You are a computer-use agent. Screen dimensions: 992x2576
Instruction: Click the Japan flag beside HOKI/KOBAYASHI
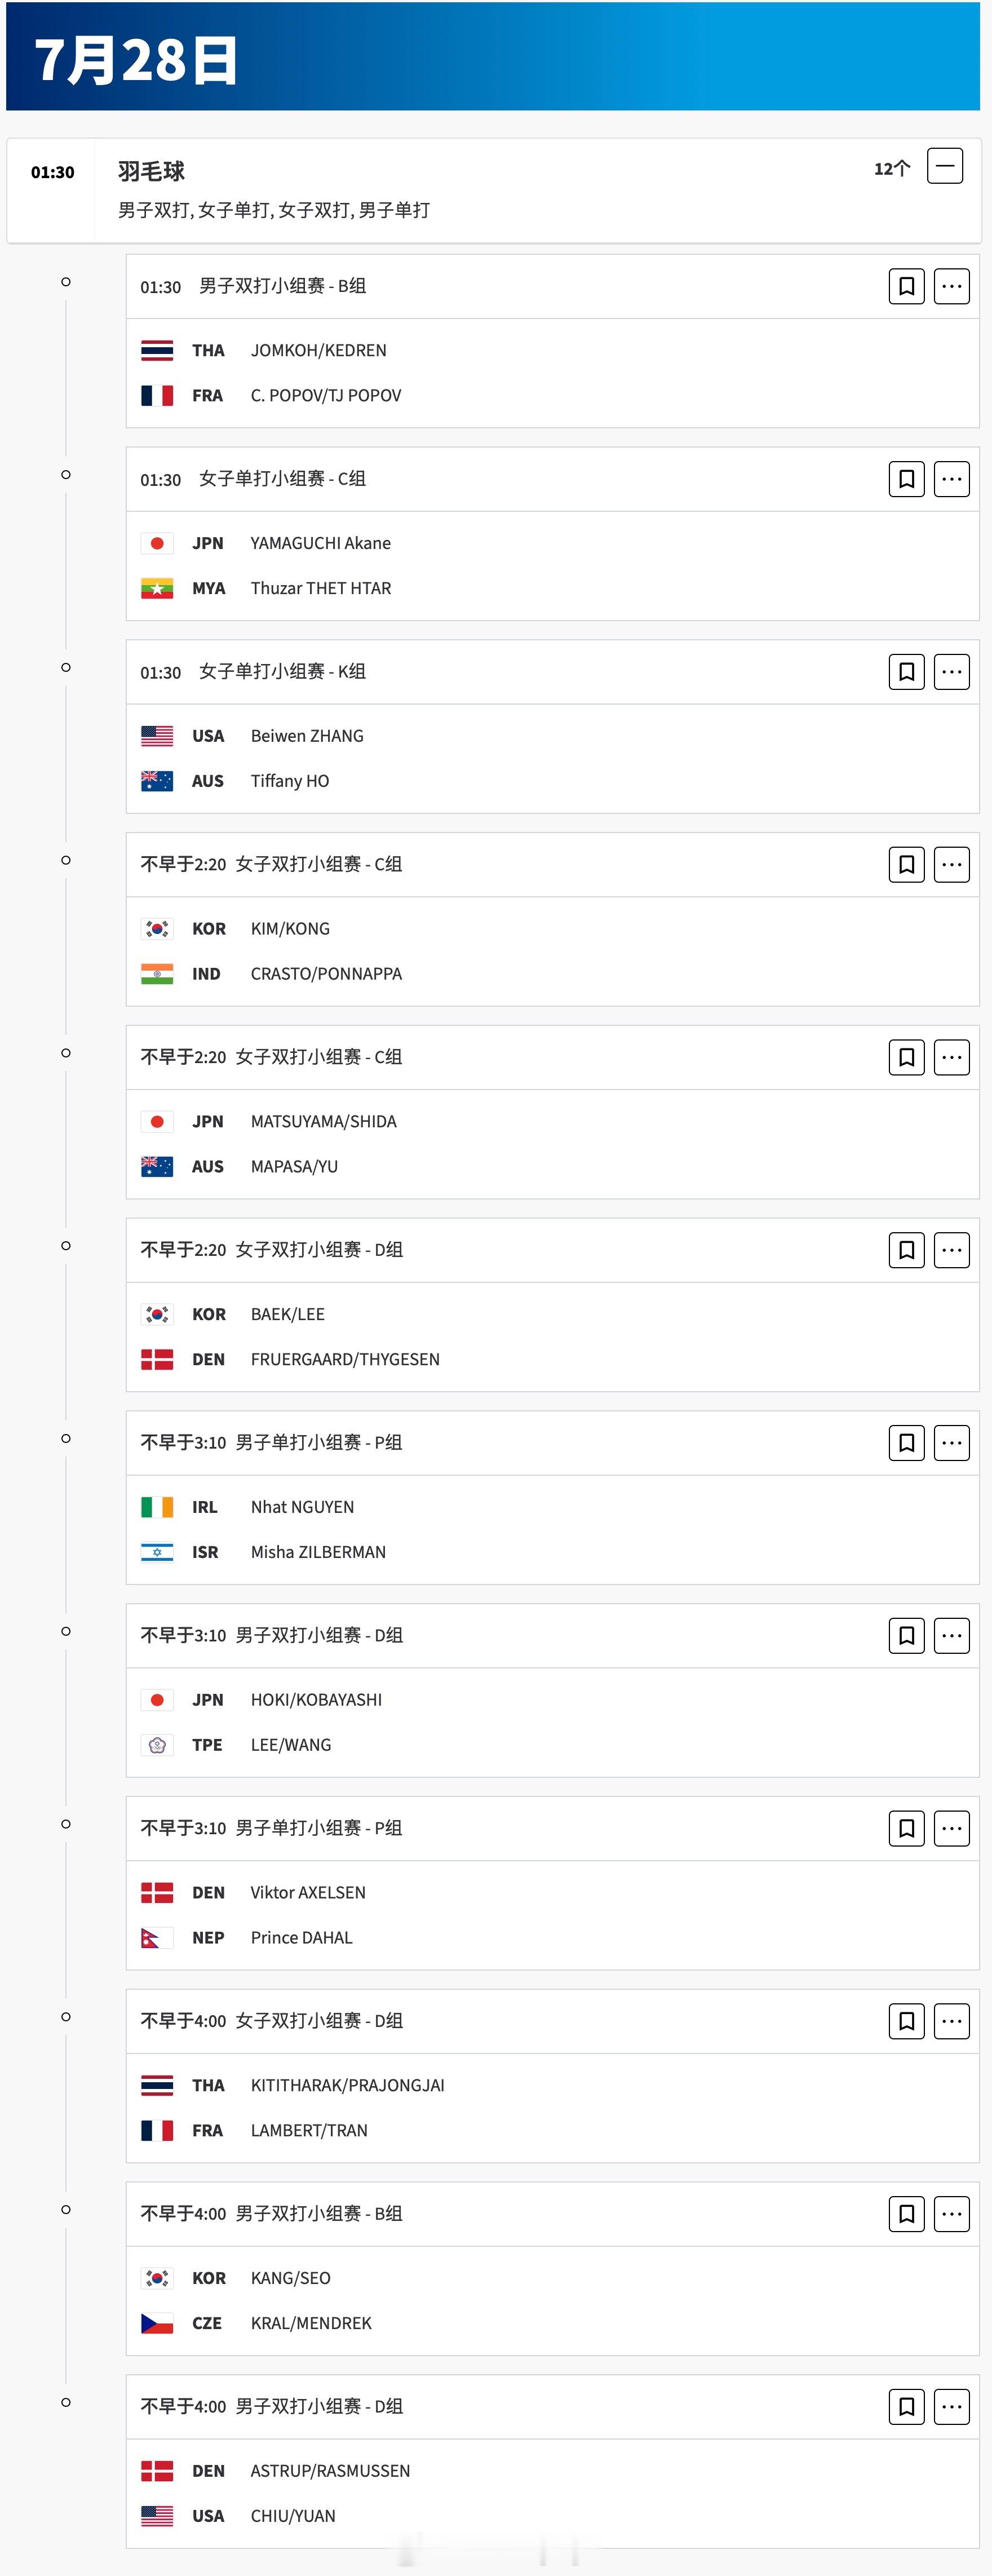point(157,1700)
